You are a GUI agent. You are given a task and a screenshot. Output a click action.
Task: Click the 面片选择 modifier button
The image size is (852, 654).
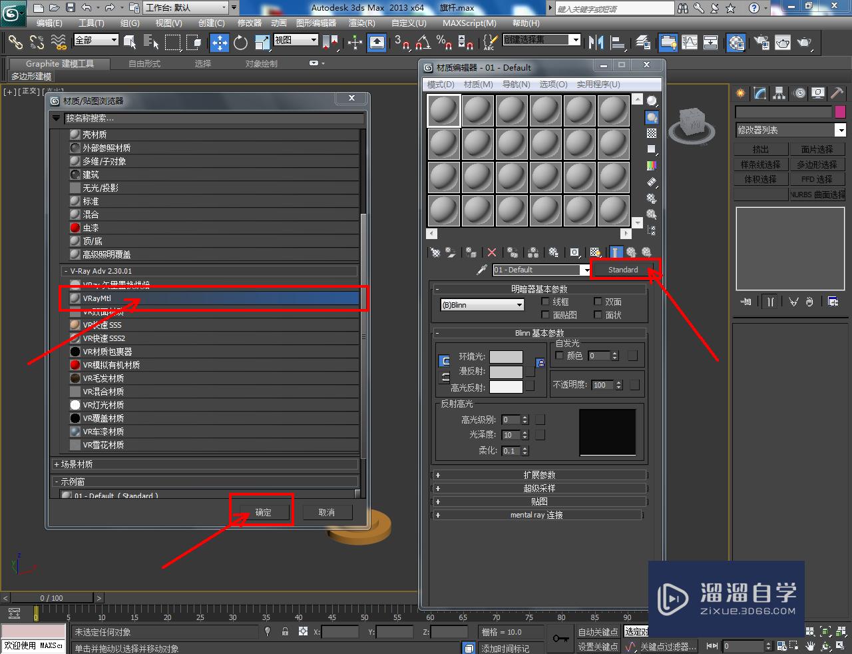817,149
